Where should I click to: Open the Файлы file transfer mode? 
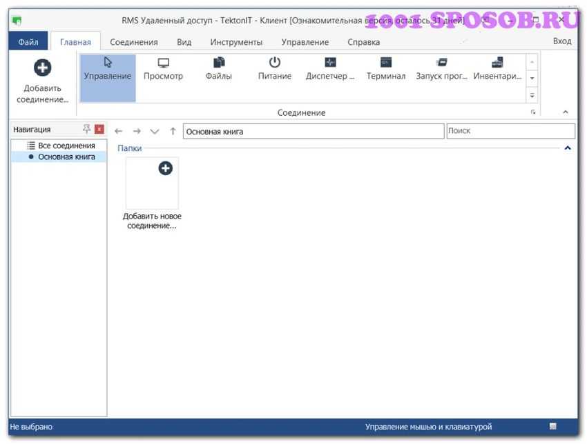(x=218, y=70)
